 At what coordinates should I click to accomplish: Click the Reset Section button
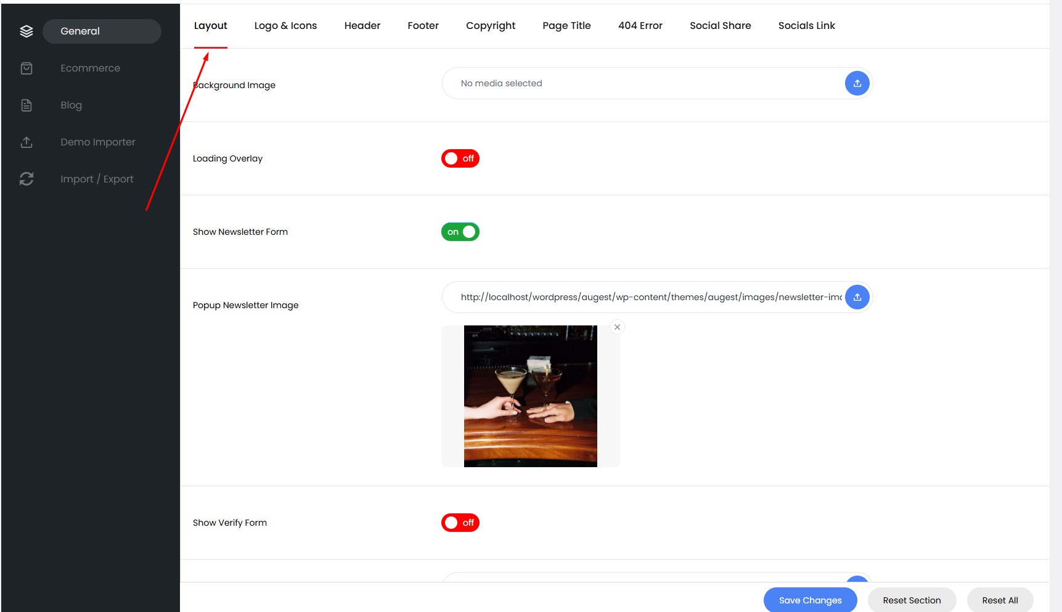911,600
